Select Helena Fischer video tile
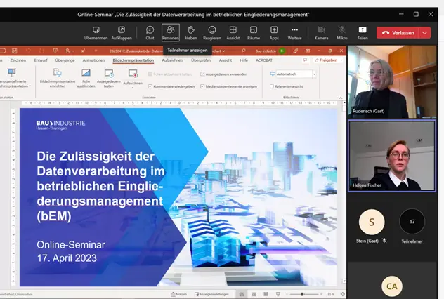Viewport: 444px width, 299px height. pyautogui.click(x=392, y=156)
